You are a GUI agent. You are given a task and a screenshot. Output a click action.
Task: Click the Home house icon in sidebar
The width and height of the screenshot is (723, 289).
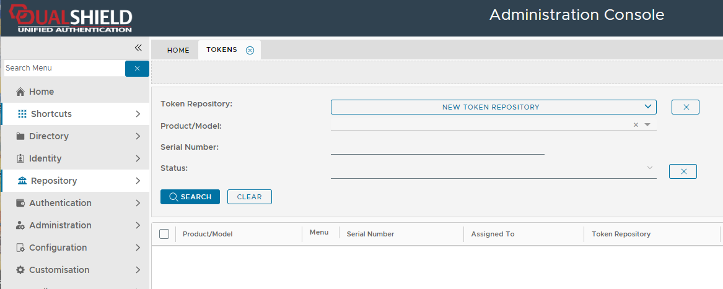[20, 92]
